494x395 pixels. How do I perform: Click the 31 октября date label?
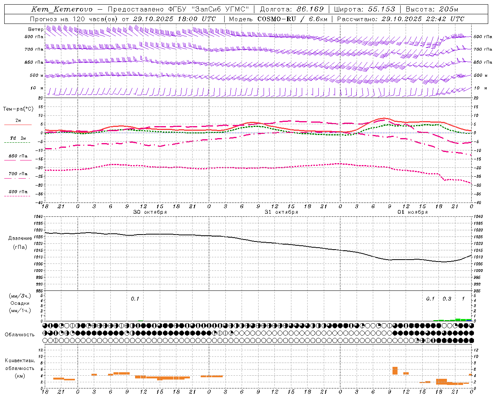pos(281,212)
